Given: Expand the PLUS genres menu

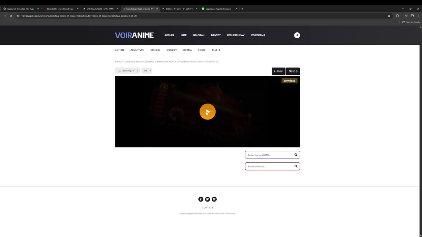Looking at the screenshot, I should click(x=216, y=50).
